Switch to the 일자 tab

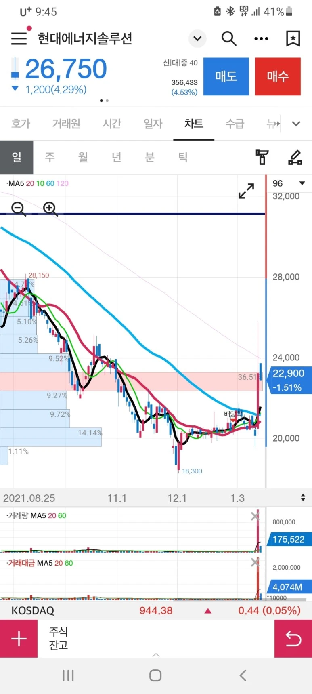point(153,124)
